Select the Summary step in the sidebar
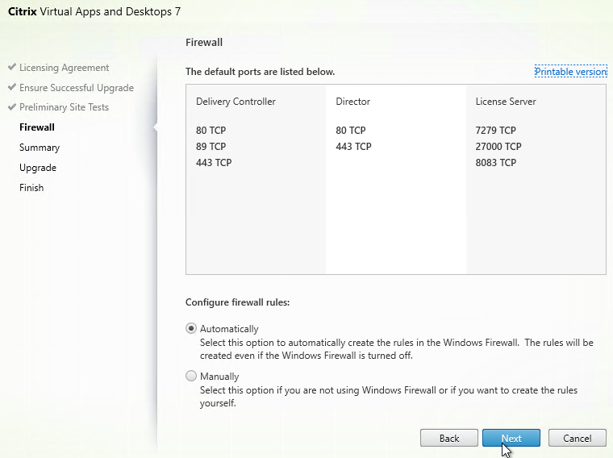 tap(40, 148)
